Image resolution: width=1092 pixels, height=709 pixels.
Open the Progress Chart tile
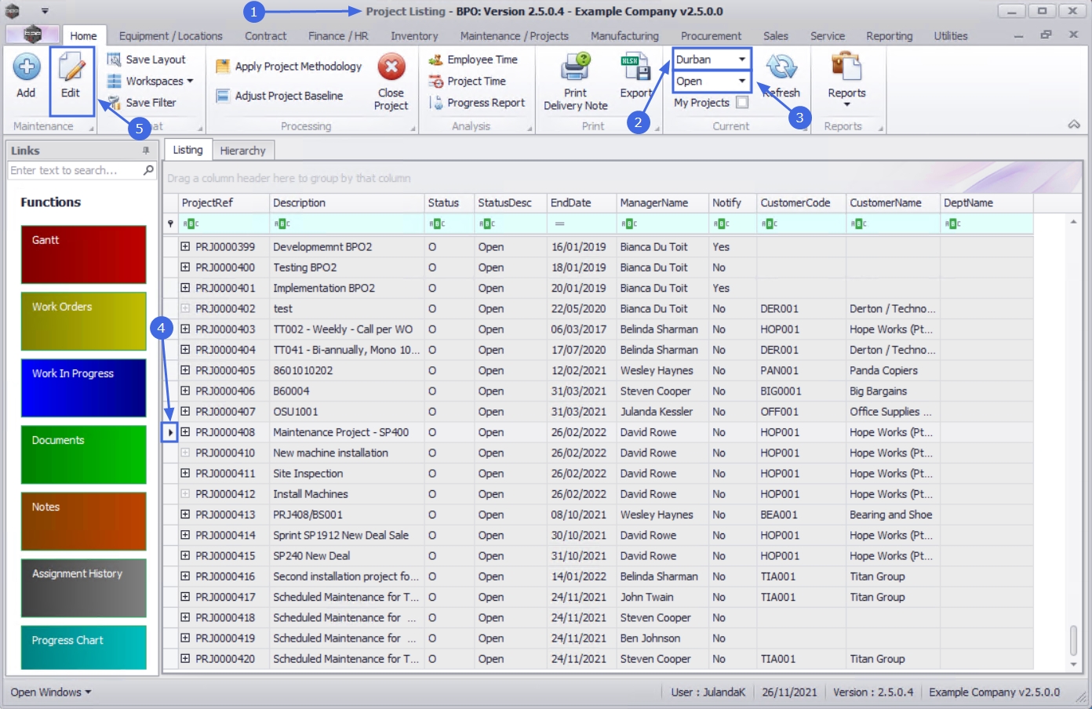[x=83, y=647]
